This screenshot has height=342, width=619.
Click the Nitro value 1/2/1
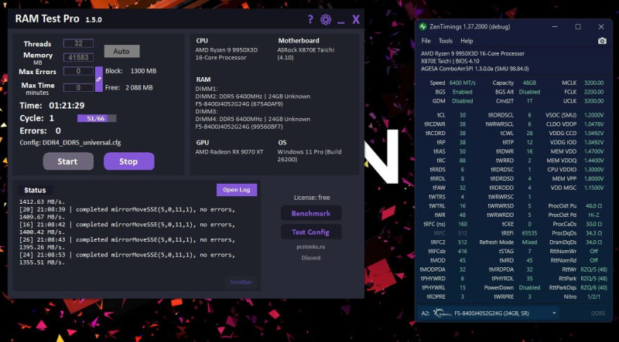coord(593,296)
